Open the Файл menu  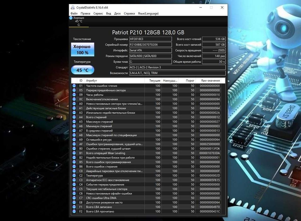[x=74, y=14]
